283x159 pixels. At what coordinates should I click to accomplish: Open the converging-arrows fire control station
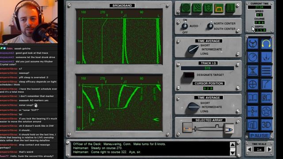pyautogui.click(x=266, y=57)
